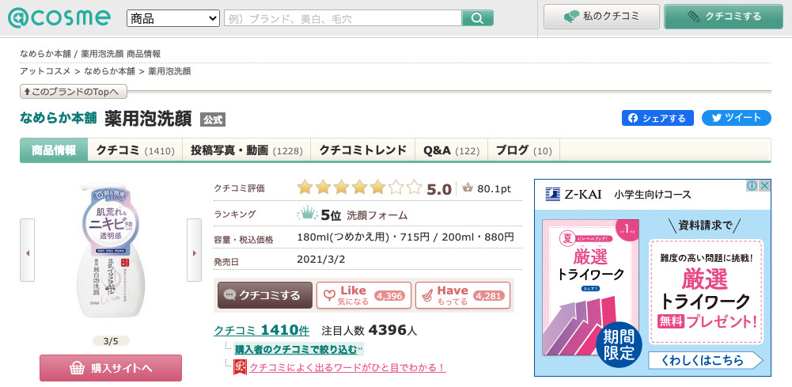Click the 容量・税込価格 value text
792x387 pixels.
click(x=406, y=237)
